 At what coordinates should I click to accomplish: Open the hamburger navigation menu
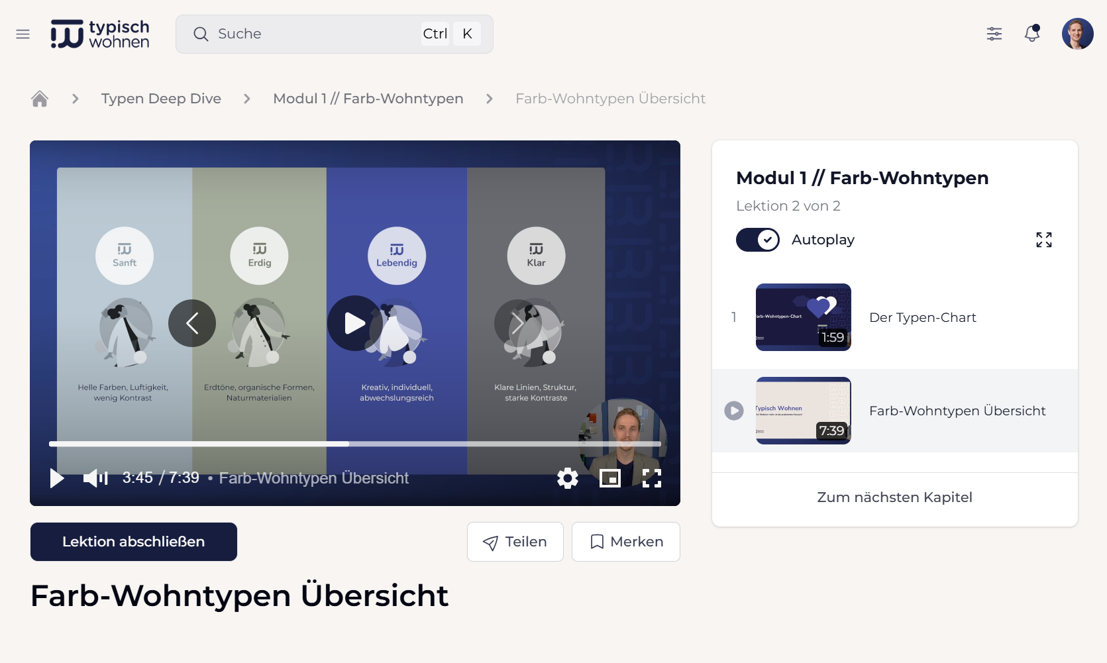23,34
